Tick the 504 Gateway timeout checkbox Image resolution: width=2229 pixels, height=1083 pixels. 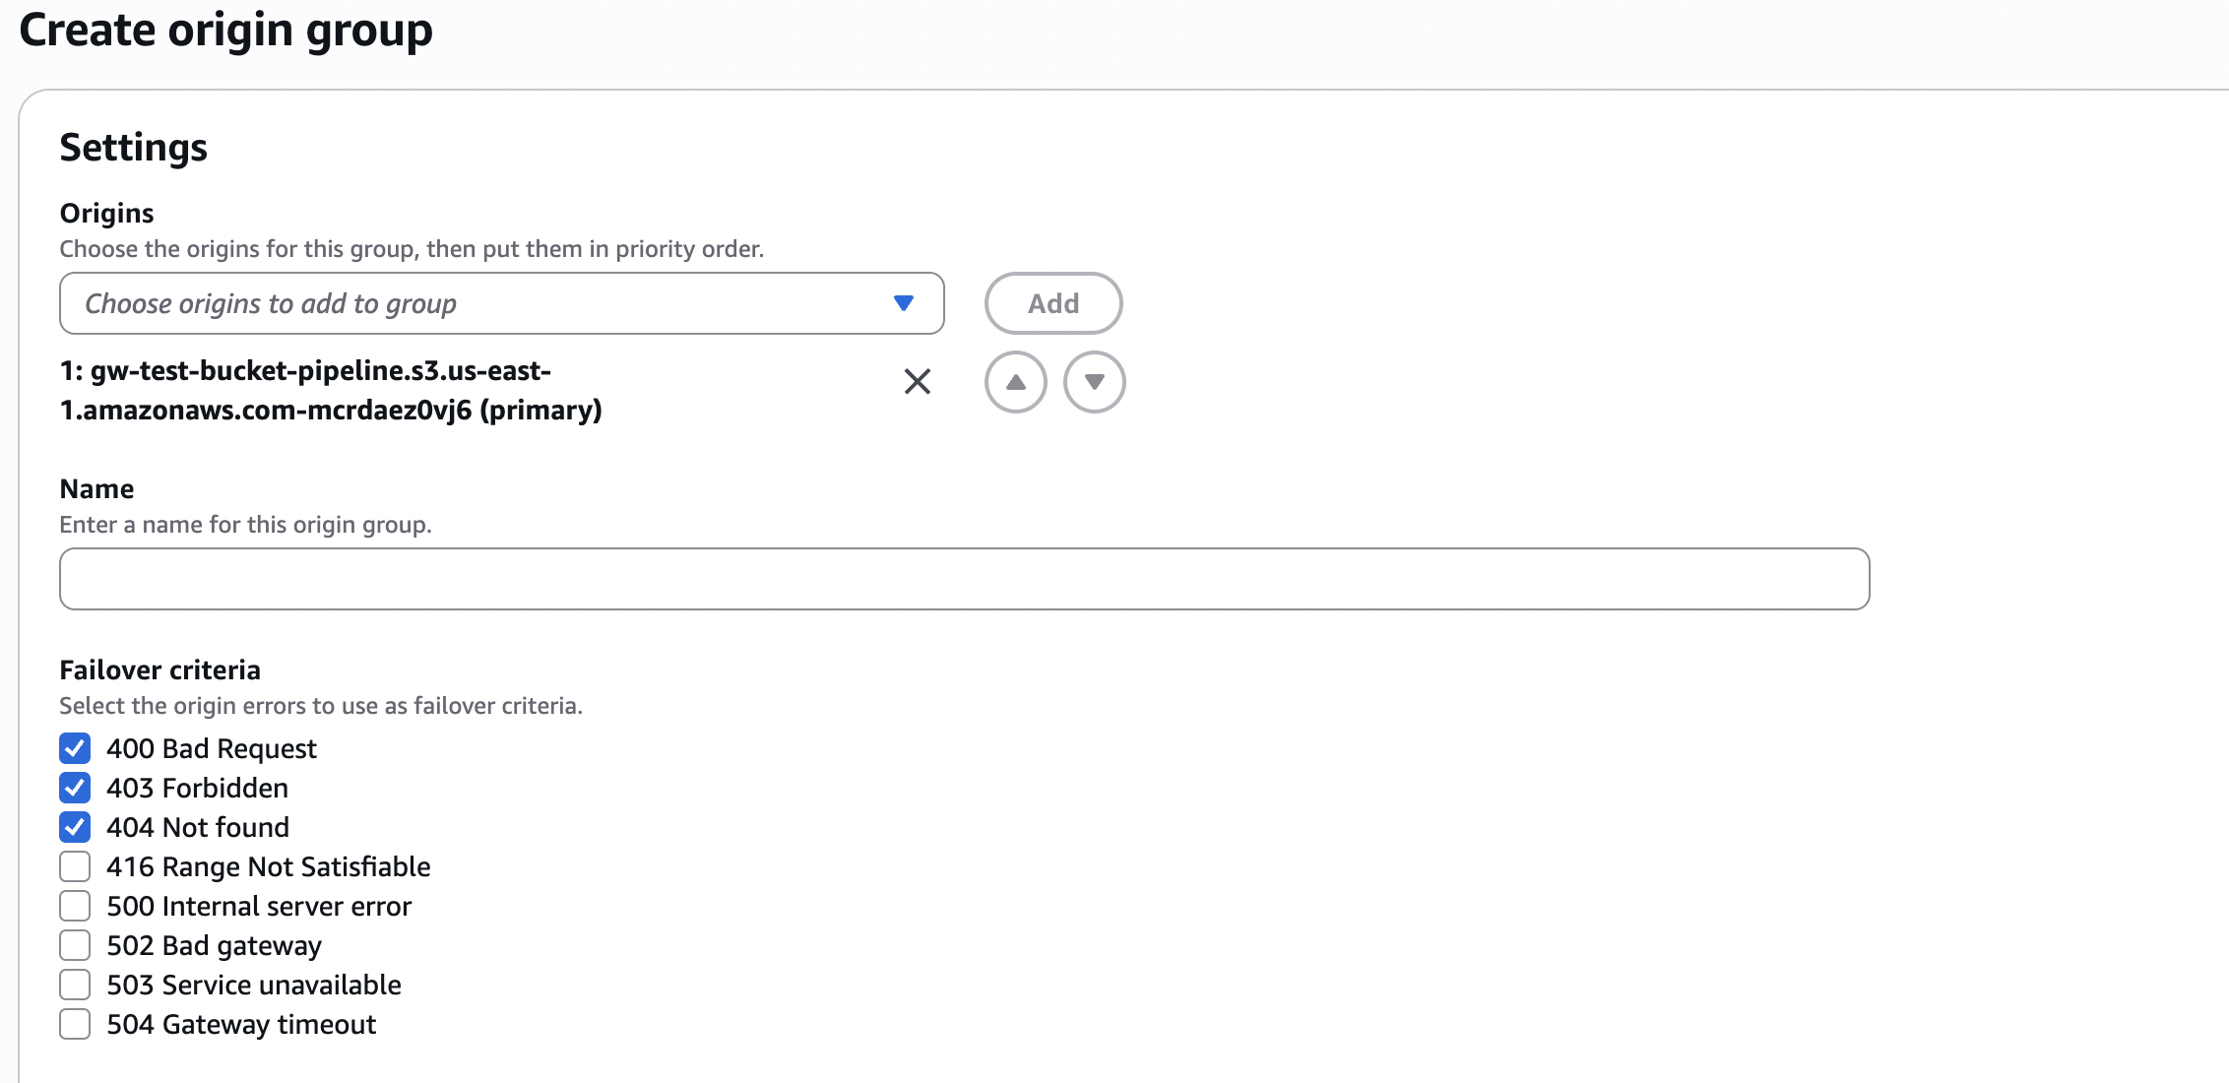tap(75, 1024)
